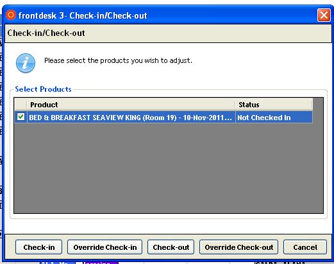
Task: Click the Check-out button
Action: pyautogui.click(x=171, y=247)
